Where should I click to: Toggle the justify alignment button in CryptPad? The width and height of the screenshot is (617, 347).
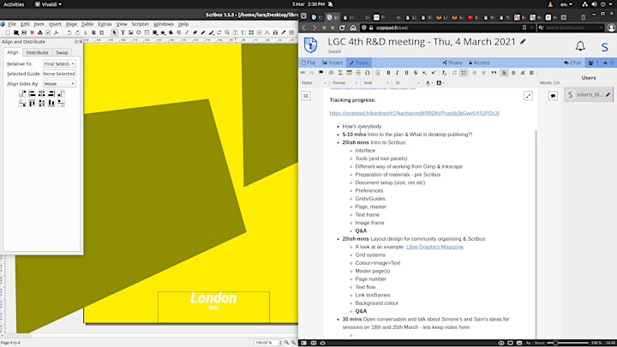[531, 73]
